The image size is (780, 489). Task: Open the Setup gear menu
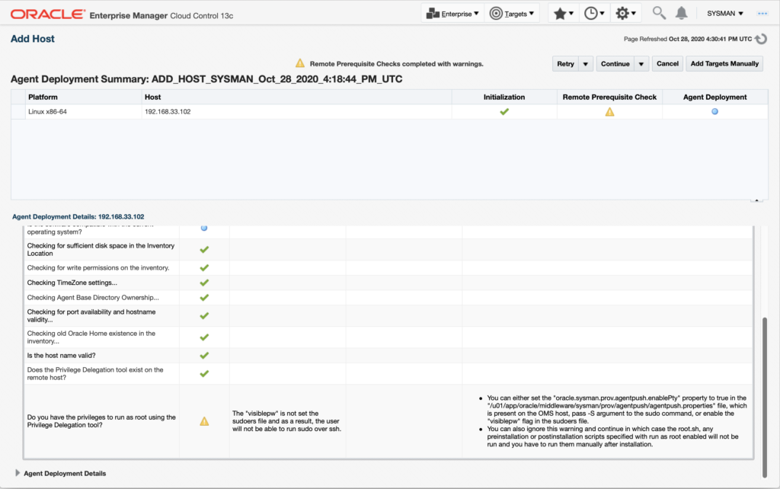click(625, 14)
